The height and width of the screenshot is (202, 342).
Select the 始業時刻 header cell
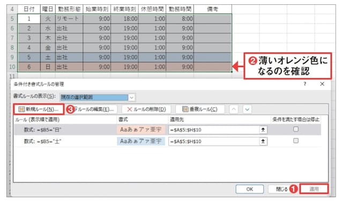click(x=97, y=9)
